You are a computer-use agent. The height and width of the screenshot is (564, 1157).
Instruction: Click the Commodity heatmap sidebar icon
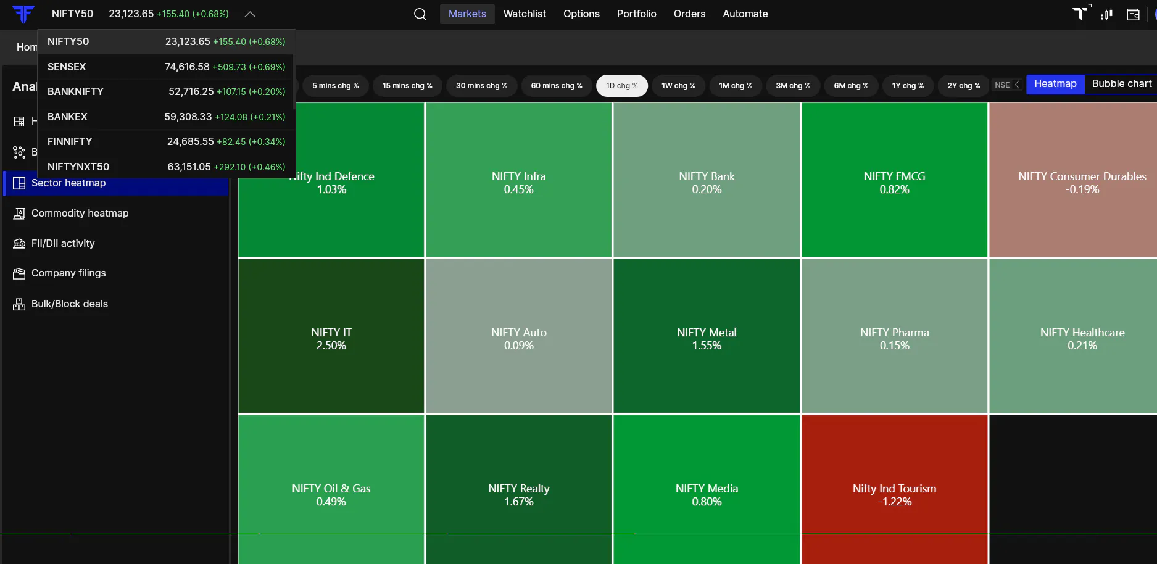(19, 214)
